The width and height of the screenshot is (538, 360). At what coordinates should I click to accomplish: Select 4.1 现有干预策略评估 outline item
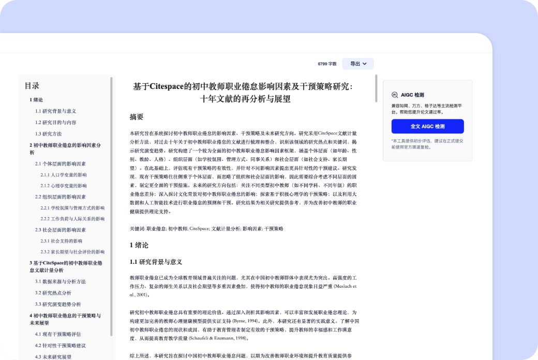tap(58, 334)
